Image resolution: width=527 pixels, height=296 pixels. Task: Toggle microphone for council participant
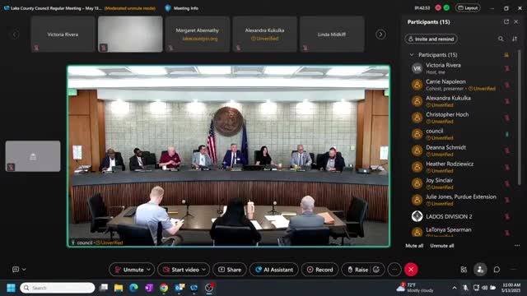[x=507, y=134]
